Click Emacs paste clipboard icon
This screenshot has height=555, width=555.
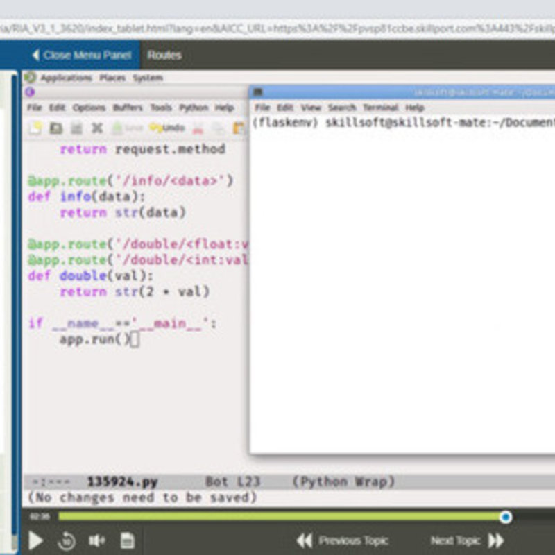[239, 128]
